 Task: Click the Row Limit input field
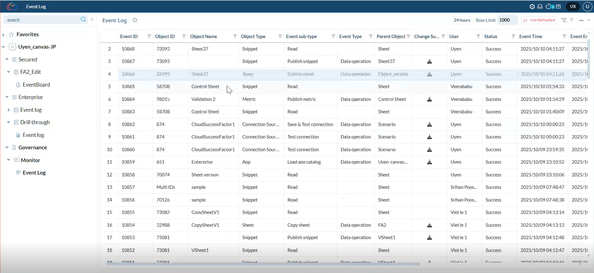coord(507,20)
